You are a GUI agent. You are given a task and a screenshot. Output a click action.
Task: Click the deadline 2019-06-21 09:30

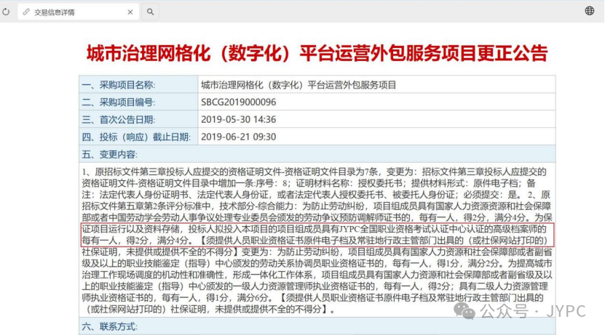point(238,137)
